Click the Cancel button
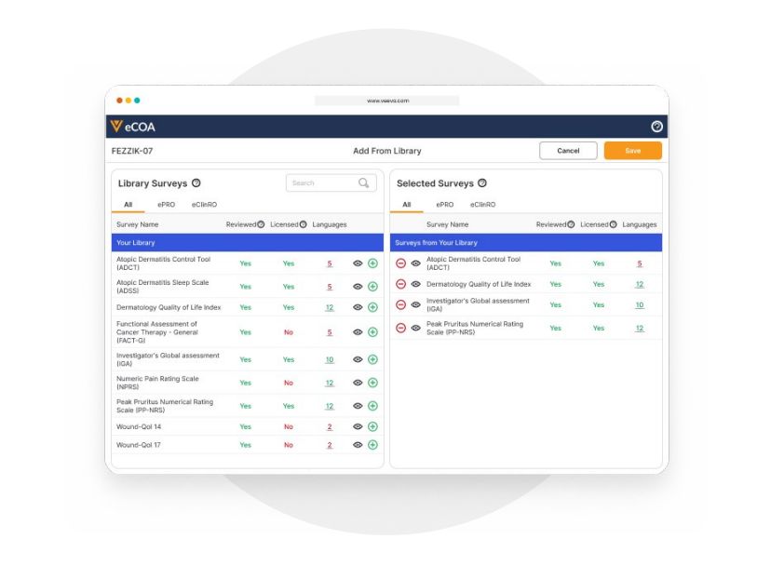The width and height of the screenshot is (784, 566). 568,151
